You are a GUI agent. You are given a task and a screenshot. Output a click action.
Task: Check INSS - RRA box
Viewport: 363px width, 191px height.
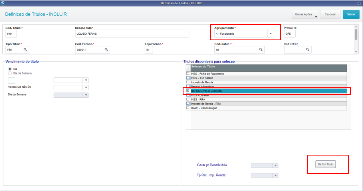point(188,99)
